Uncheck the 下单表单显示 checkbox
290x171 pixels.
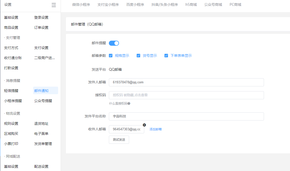166,56
